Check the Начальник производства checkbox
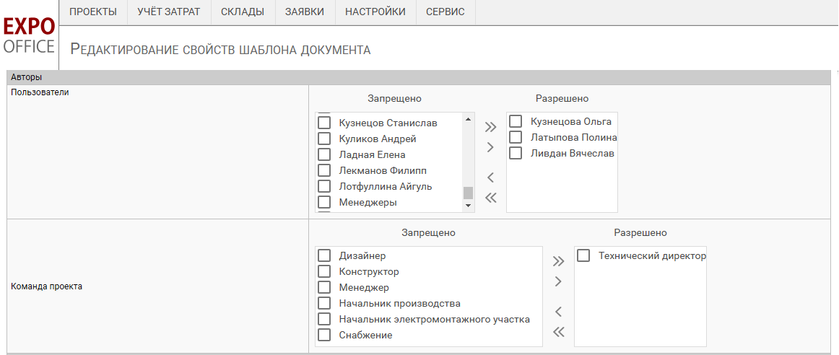This screenshot has width=839, height=355. click(325, 303)
